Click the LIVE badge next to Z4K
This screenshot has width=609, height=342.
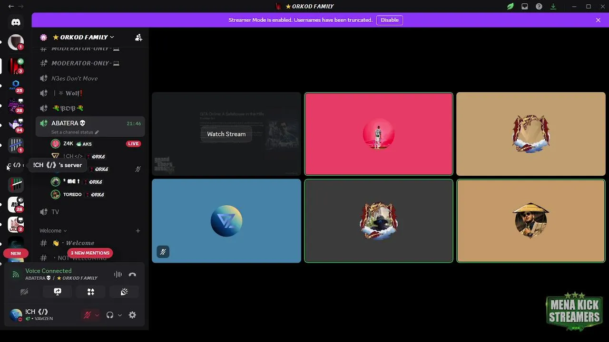tap(133, 144)
